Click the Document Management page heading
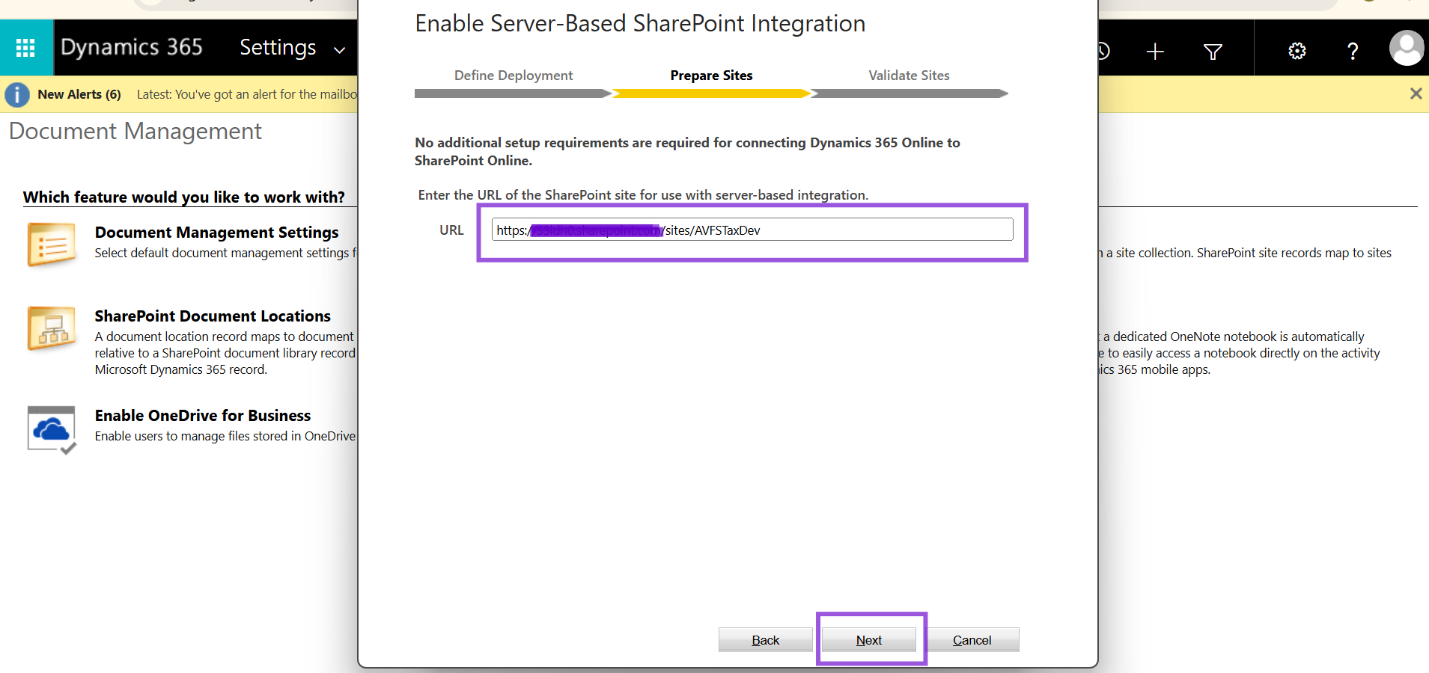This screenshot has width=1429, height=673. coord(135,132)
